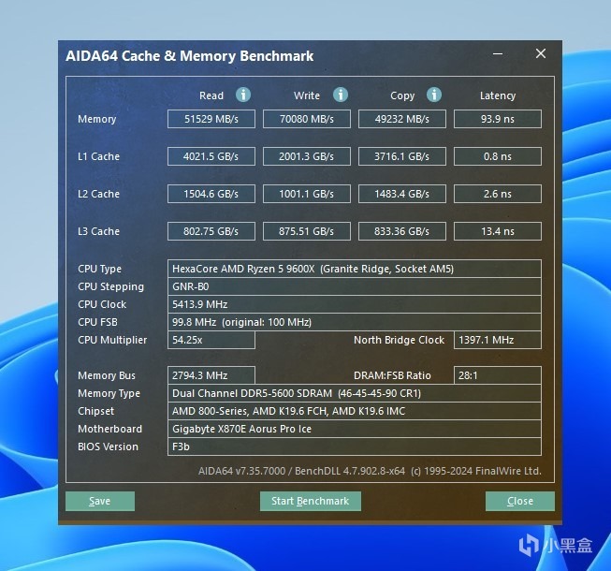Click the Memory Type label
611x571 pixels.
pyautogui.click(x=109, y=394)
